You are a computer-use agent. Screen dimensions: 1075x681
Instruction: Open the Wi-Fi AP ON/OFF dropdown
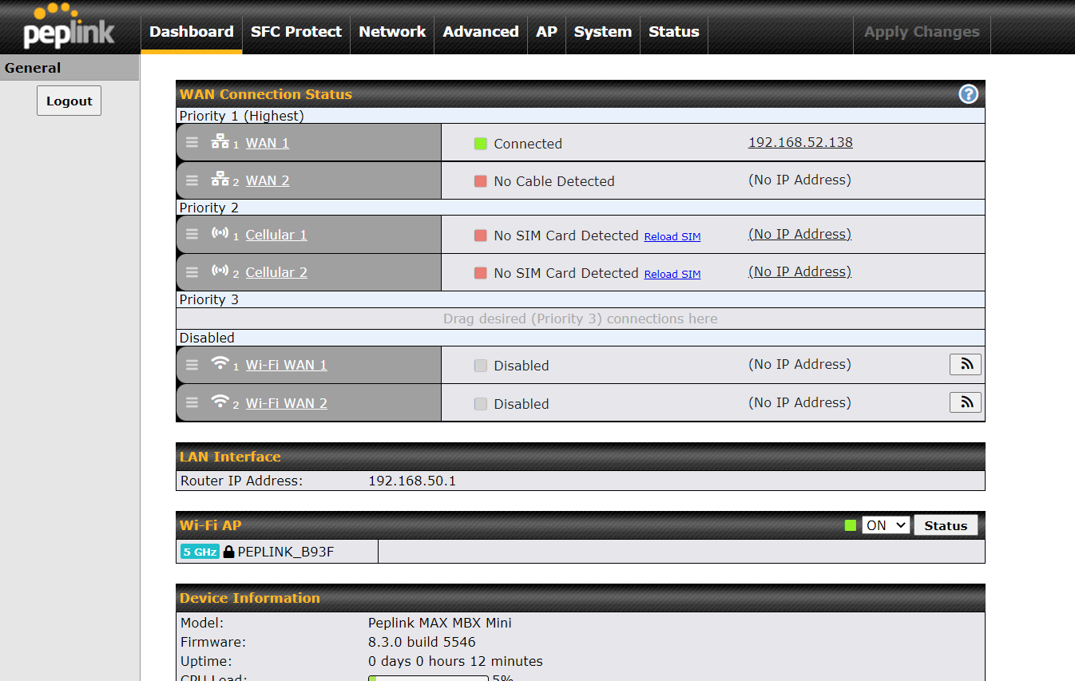click(885, 525)
